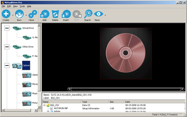Open the Edit menu
The height and width of the screenshot is (117, 187).
coord(9,6)
